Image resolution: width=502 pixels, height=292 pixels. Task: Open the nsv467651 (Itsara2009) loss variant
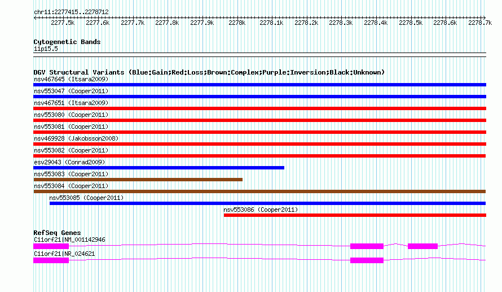pos(71,103)
